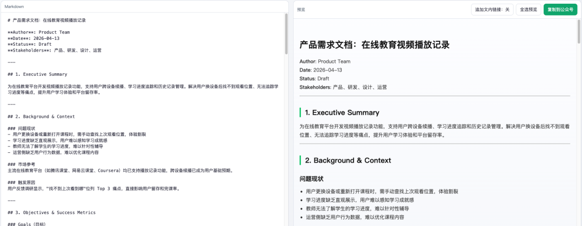The width and height of the screenshot is (582, 226).
Task: Click editor line '- 学习进度缺乏直观展示'
Action: (57, 140)
